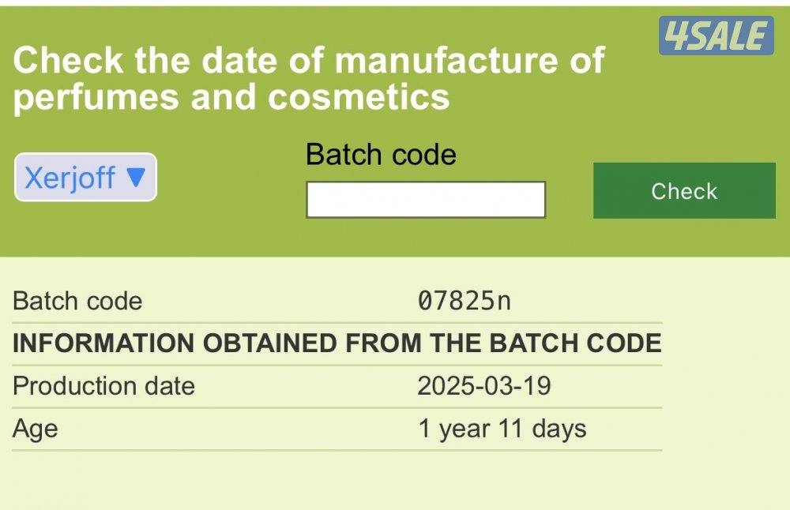Viewport: 790px width, 510px height.
Task: Click the 4SALE logo badge
Action: pyautogui.click(x=716, y=36)
